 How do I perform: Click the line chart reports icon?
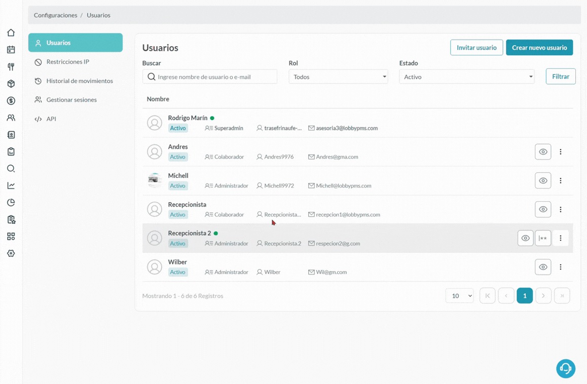coord(11,185)
